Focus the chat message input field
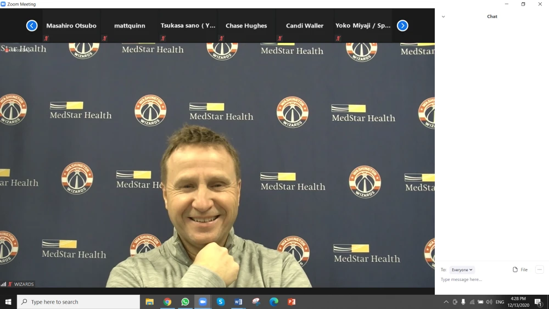 pos(491,279)
